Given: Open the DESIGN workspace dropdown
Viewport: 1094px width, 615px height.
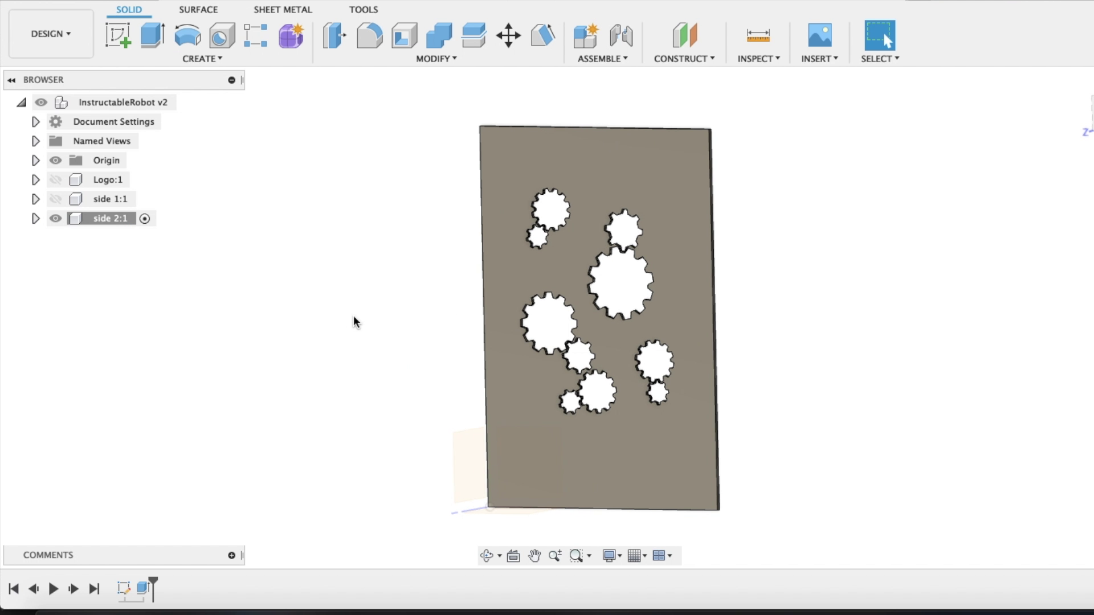Looking at the screenshot, I should (50, 34).
